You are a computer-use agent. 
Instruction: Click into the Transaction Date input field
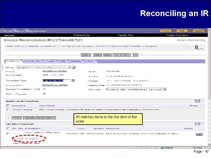[56, 81]
